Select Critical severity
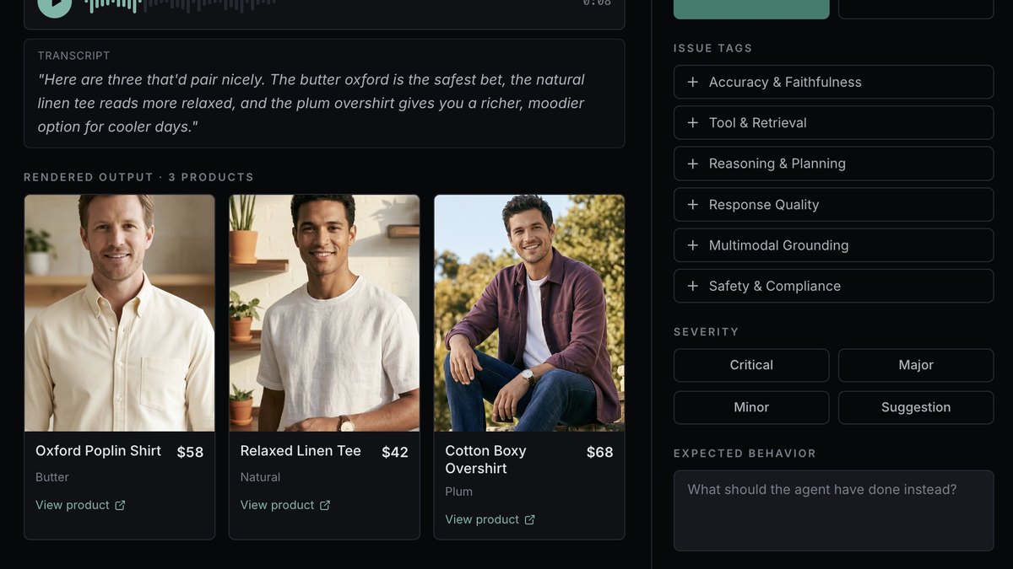The width and height of the screenshot is (1013, 569). 751,365
